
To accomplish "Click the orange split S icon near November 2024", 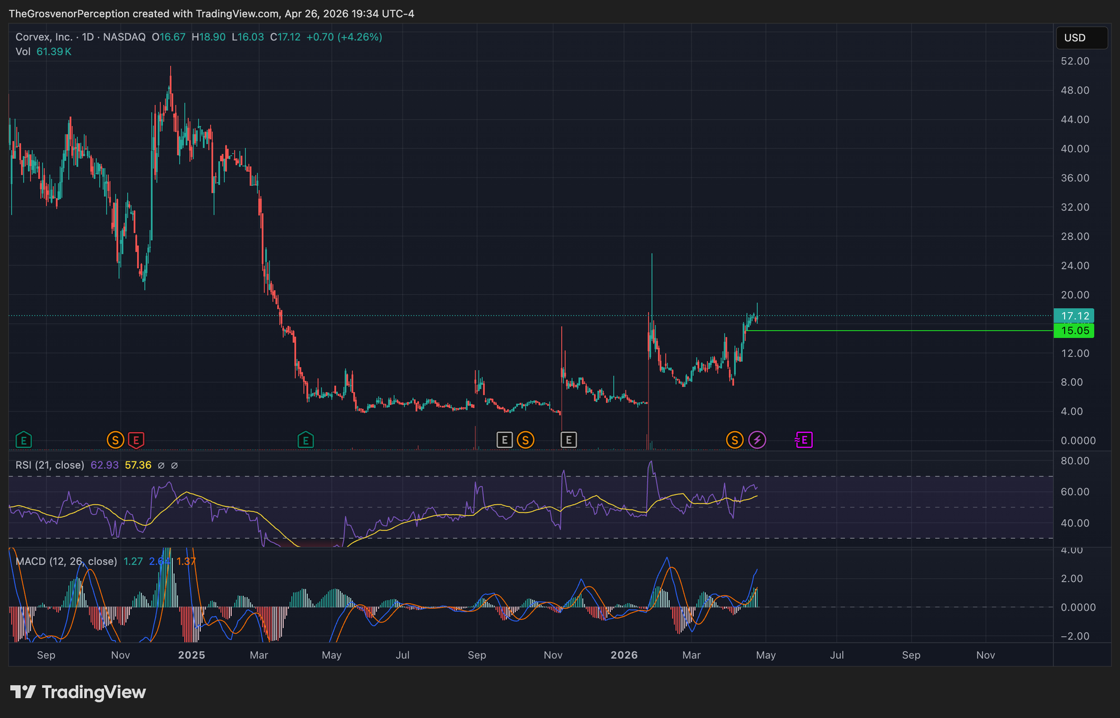I will 115,440.
